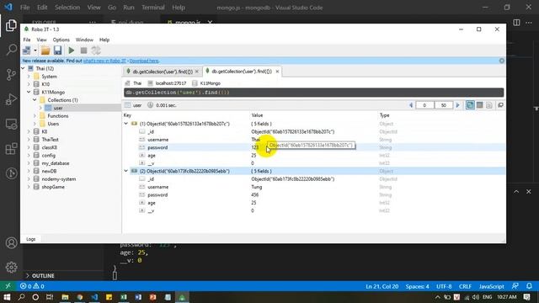Screen dimensions: 539x303
Task: Click the query text field db.getCollection
Action: pos(313,93)
